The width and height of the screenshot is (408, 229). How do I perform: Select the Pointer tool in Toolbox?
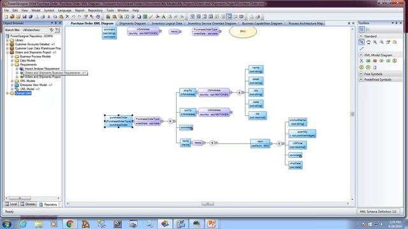click(361, 42)
